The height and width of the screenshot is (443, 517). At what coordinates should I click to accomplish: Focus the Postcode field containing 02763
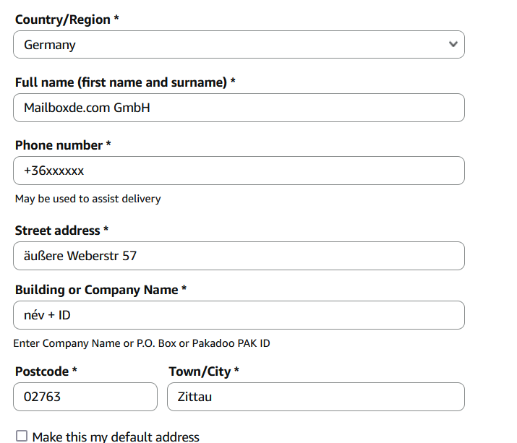point(85,397)
